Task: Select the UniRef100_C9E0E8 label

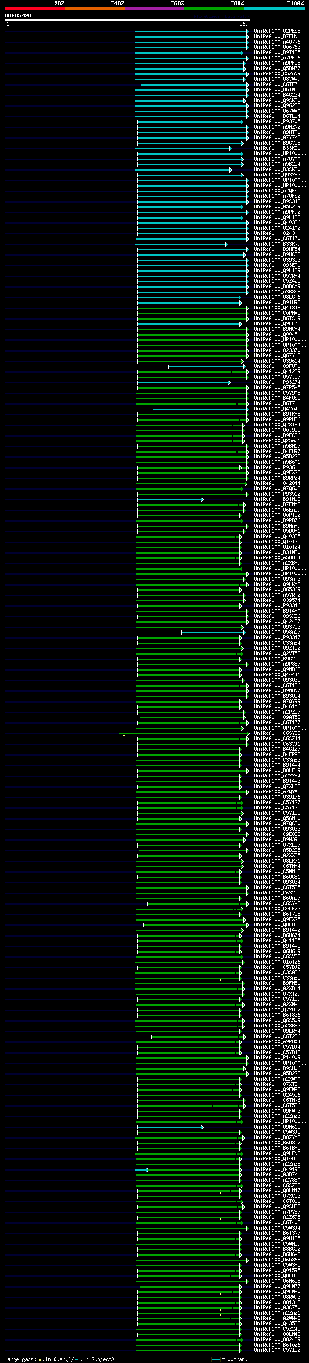Action: pyautogui.click(x=277, y=835)
